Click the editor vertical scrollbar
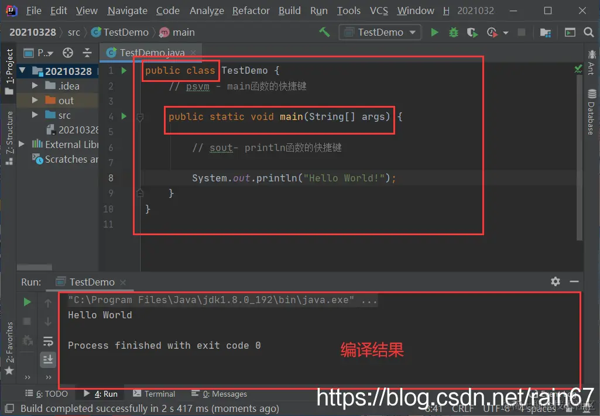 coord(580,157)
